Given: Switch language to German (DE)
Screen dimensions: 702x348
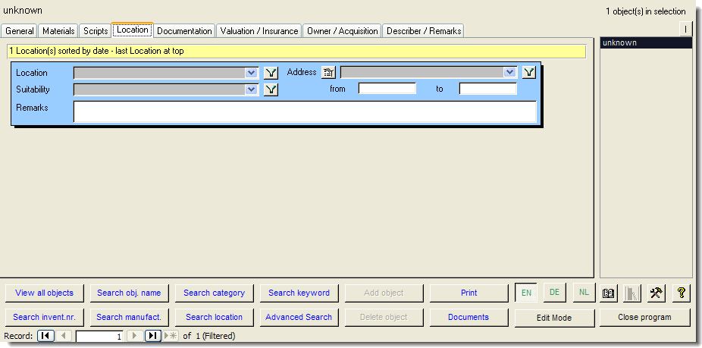Looking at the screenshot, I should (554, 293).
